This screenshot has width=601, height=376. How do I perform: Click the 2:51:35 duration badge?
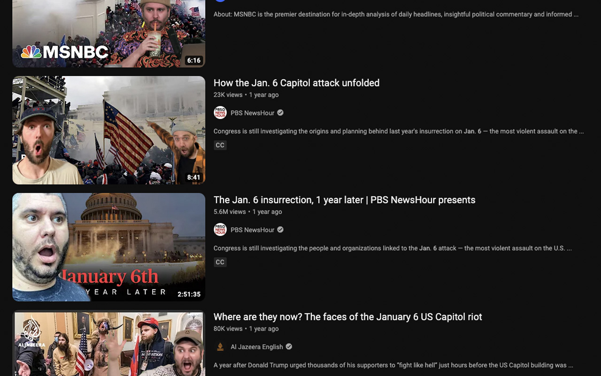[189, 294]
